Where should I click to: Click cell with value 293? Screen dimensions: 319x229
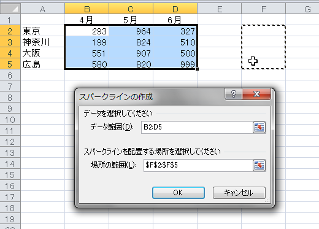coord(87,31)
